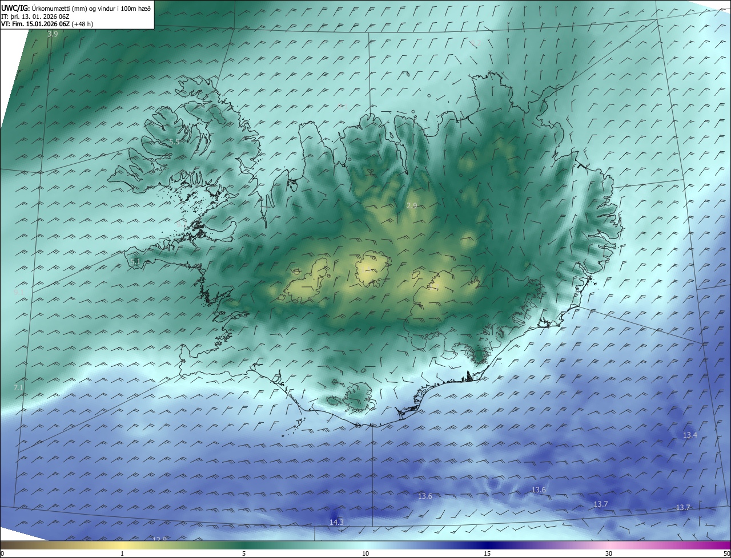Image resolution: width=731 pixels, height=558 pixels.
Task: Select the 5.5 value over the Westfjords
Action: point(174,141)
